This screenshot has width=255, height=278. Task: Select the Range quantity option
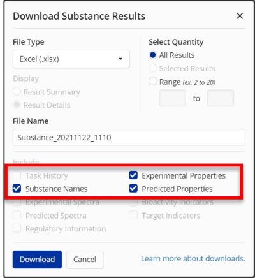click(x=152, y=82)
